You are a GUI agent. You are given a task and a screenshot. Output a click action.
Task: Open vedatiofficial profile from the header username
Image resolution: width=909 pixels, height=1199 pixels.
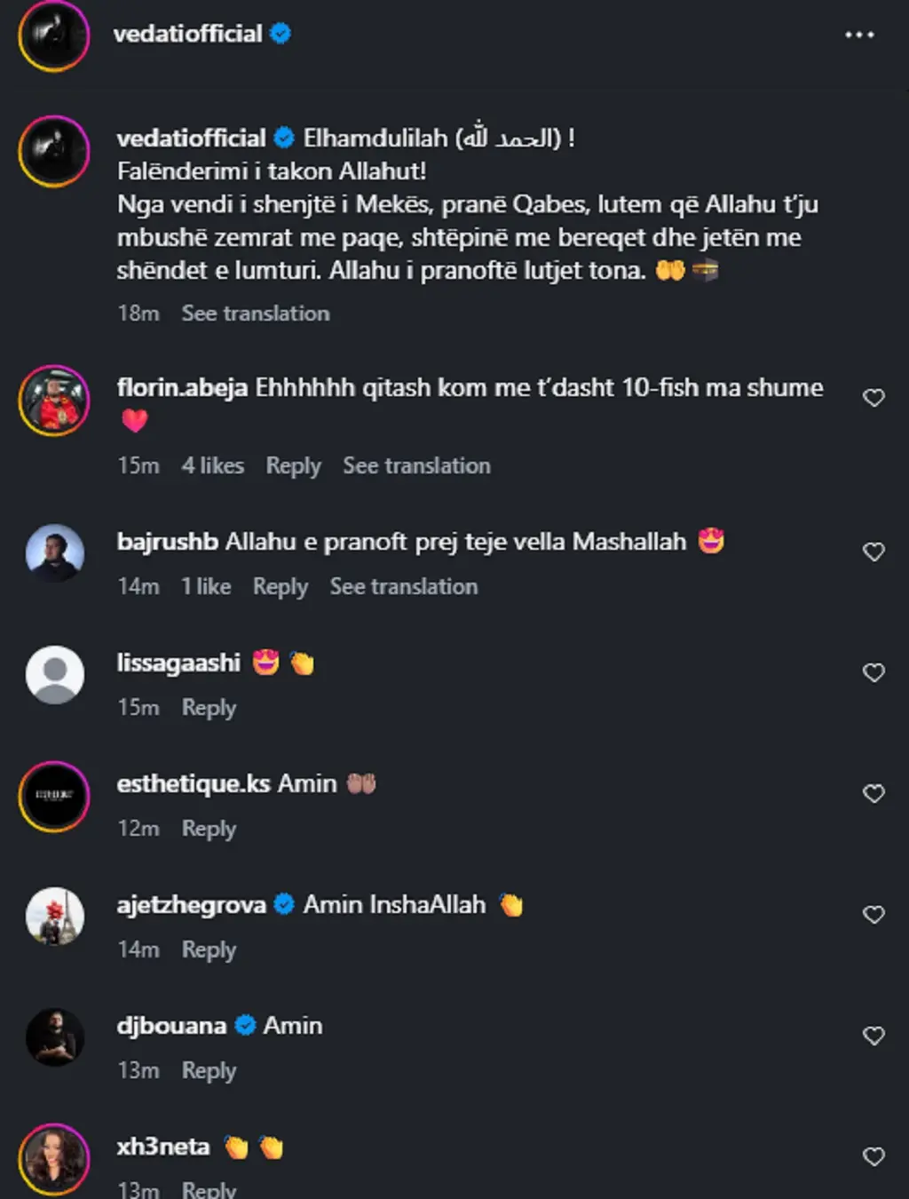187,34
